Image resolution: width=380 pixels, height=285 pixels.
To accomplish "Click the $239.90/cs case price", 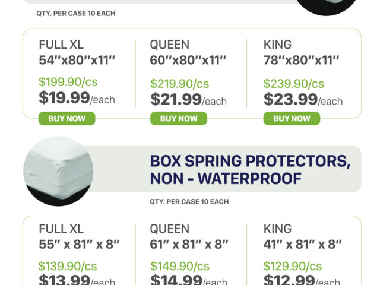I will tap(293, 84).
